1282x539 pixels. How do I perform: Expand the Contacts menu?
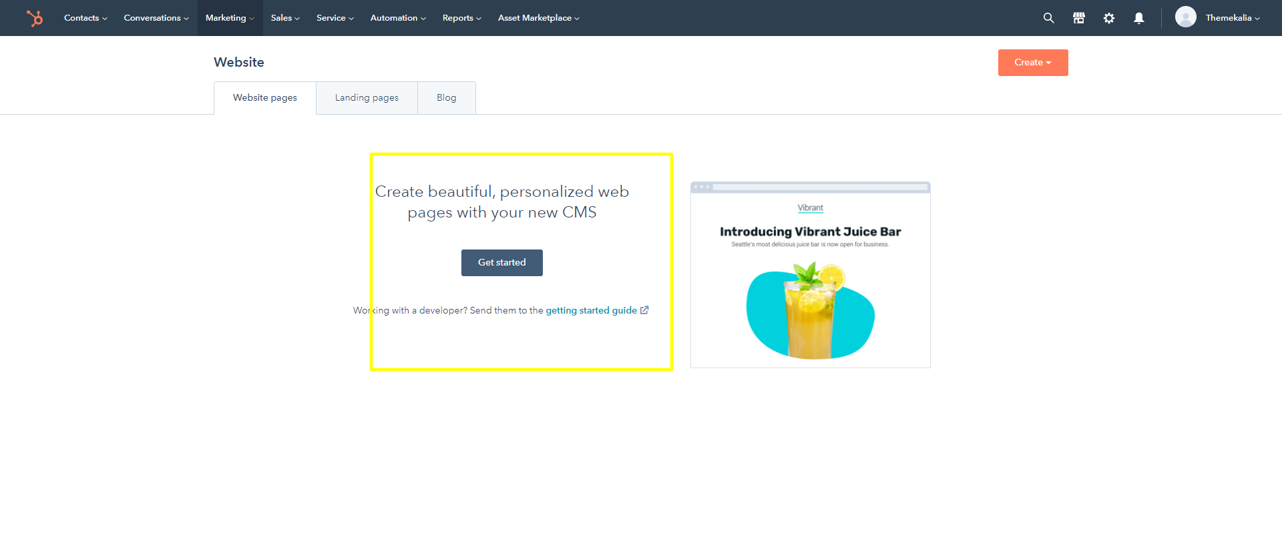pos(85,18)
